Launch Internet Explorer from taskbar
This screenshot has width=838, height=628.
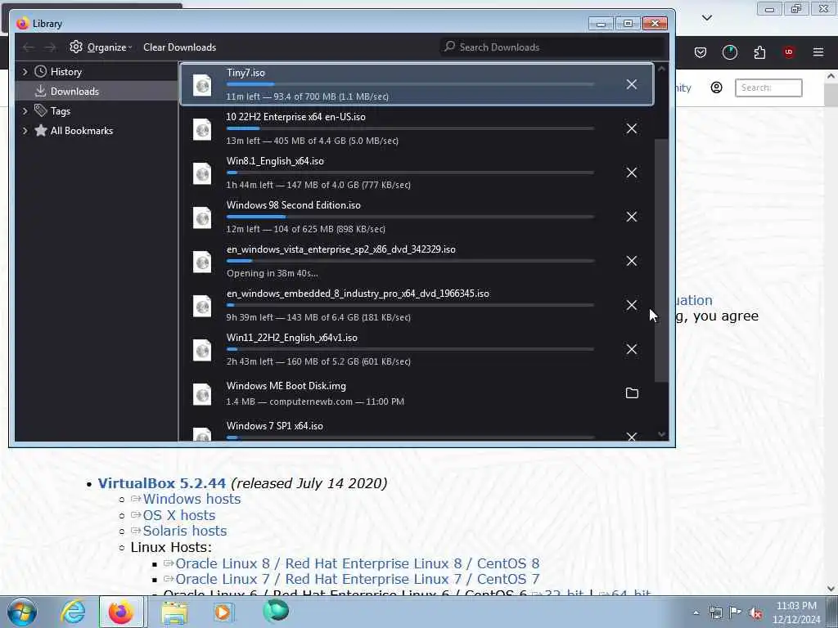(x=72, y=612)
